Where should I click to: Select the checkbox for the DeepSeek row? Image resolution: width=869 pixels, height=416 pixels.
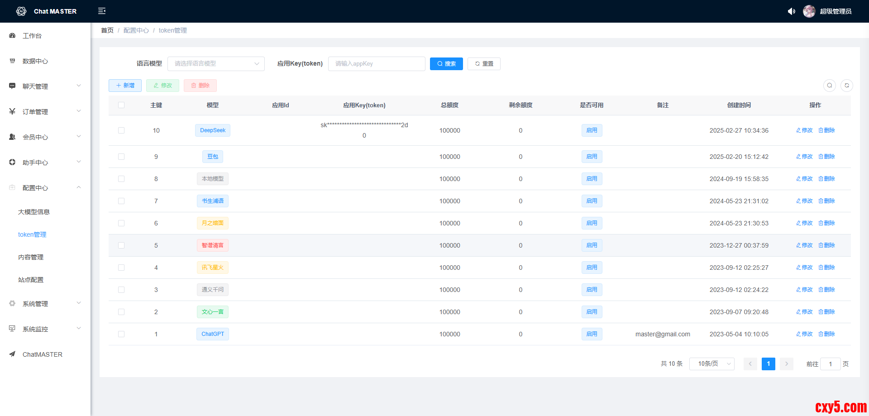click(121, 130)
